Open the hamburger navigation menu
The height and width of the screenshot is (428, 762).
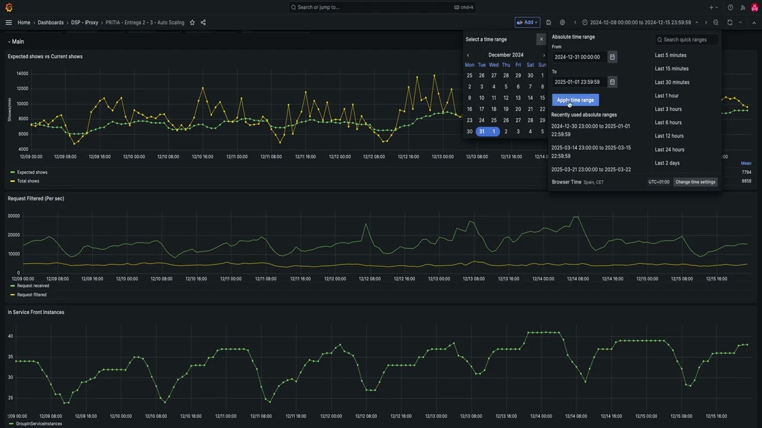point(8,23)
